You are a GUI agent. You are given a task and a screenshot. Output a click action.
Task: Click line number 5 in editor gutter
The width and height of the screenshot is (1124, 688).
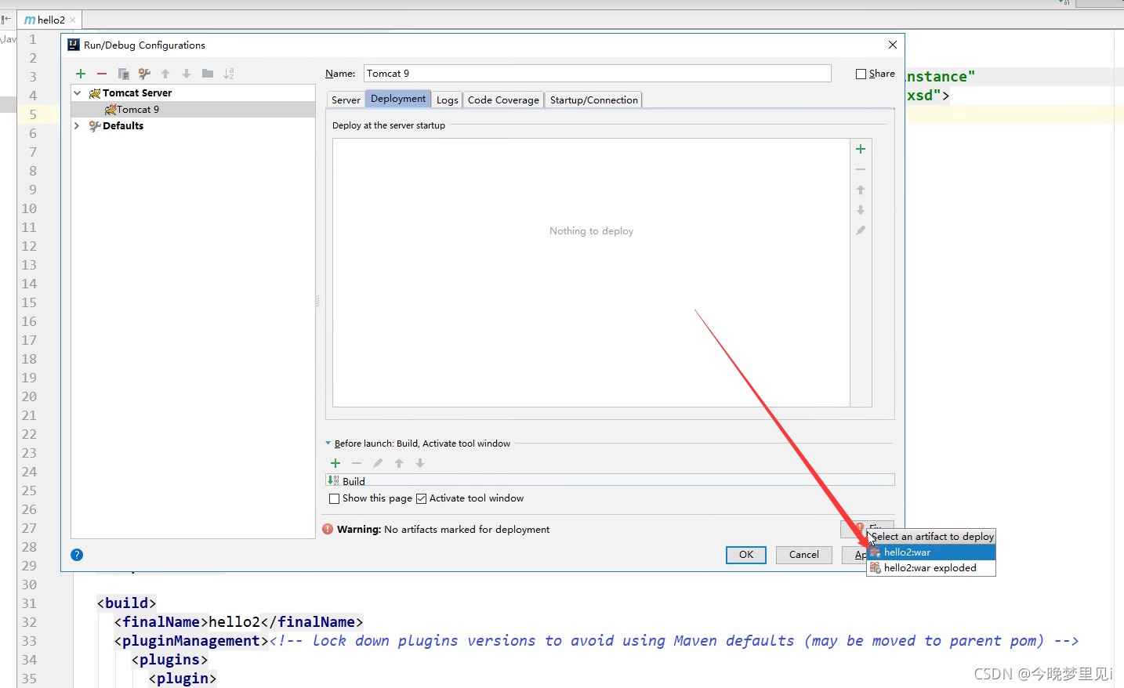(x=33, y=114)
